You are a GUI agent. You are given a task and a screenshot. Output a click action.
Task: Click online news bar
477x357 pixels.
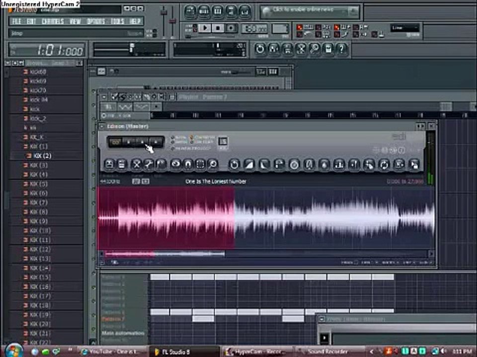[x=310, y=11]
